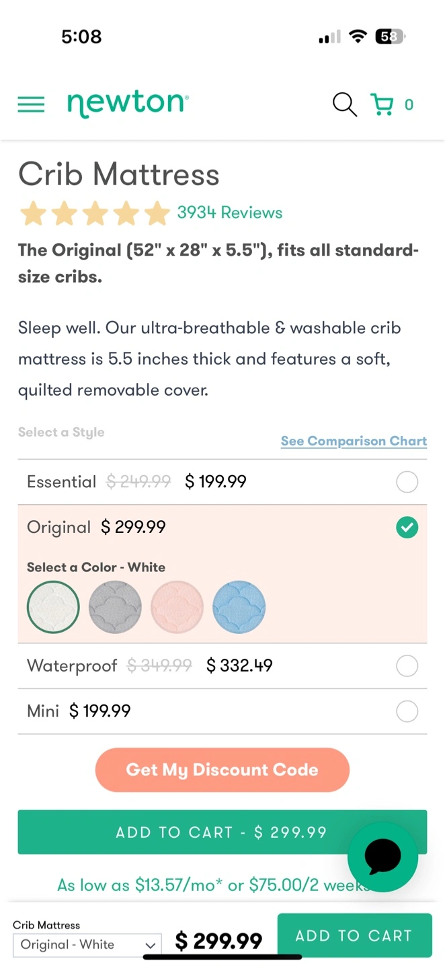445x969 pixels.
Task: Click the Newton logo
Action: click(128, 104)
